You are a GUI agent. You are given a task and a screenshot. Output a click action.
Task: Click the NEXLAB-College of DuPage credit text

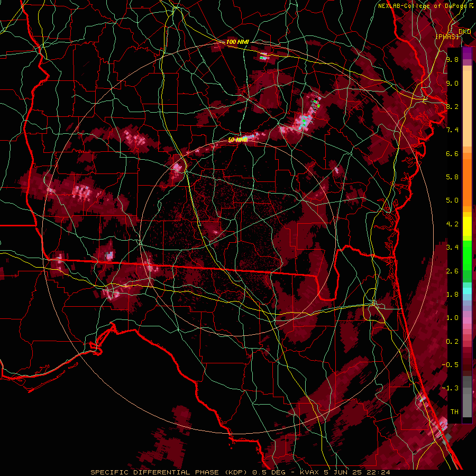(424, 6)
